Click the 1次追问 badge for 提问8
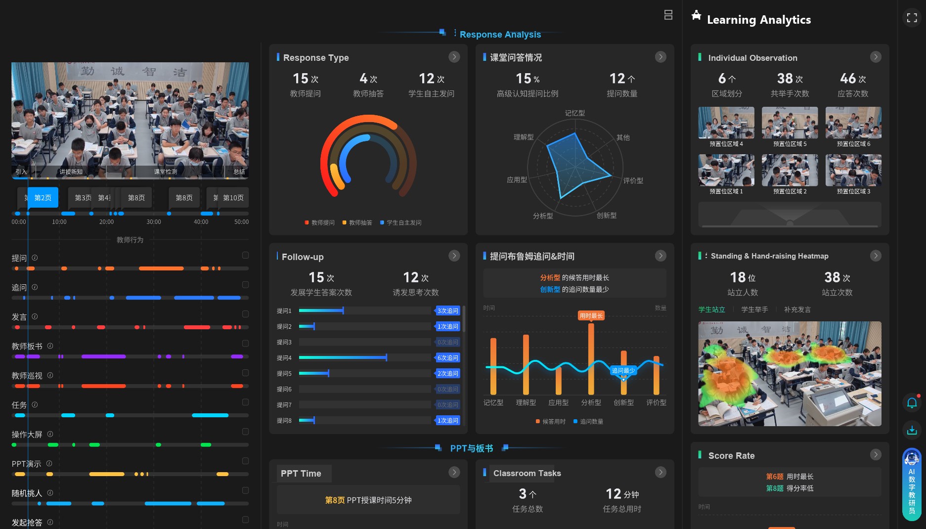Image resolution: width=926 pixels, height=529 pixels. [x=448, y=421]
